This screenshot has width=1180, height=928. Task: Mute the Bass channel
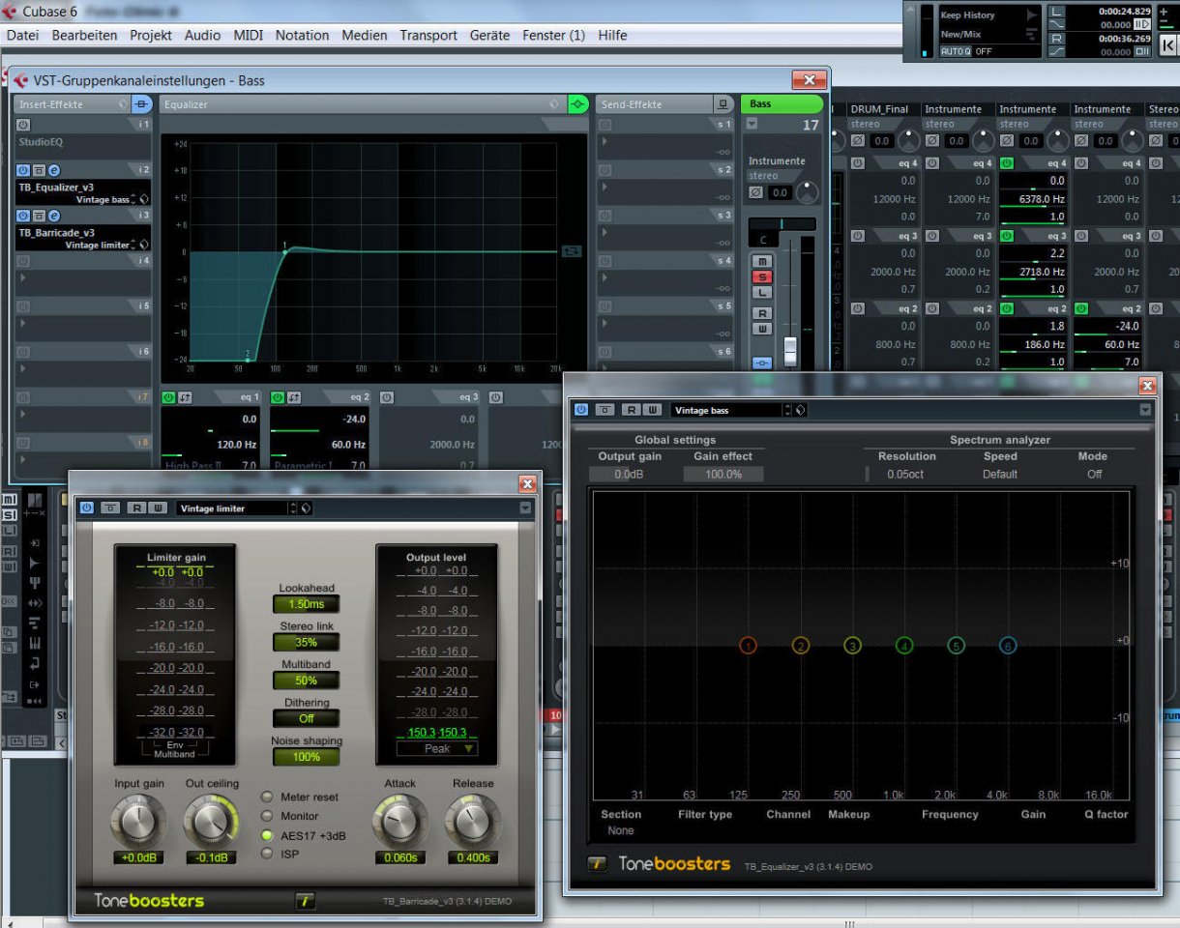763,262
